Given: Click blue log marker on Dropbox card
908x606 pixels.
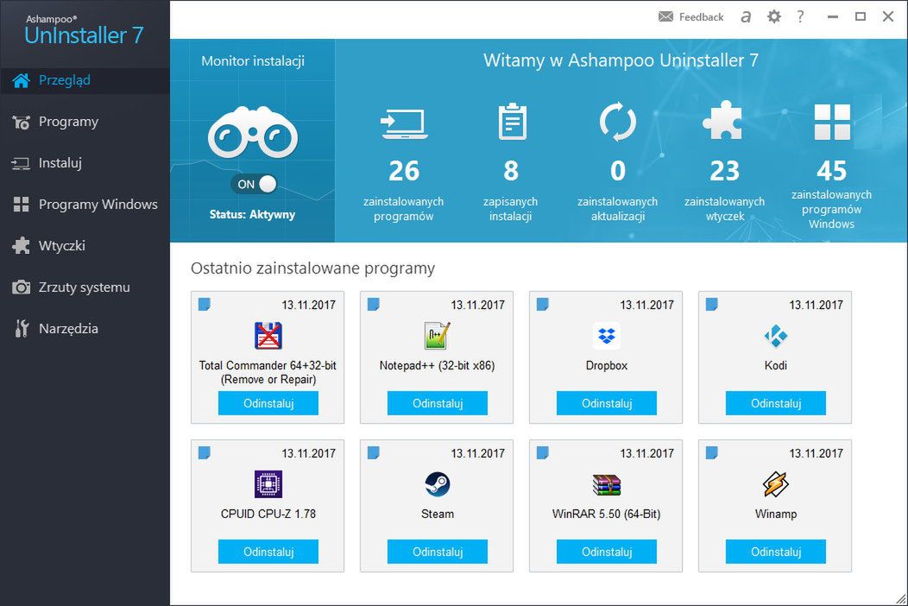Looking at the screenshot, I should [543, 304].
